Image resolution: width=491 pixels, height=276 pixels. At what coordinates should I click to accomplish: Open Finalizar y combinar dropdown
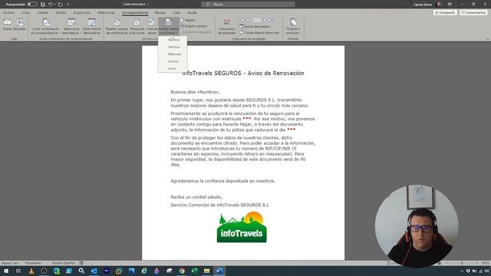coord(293,26)
